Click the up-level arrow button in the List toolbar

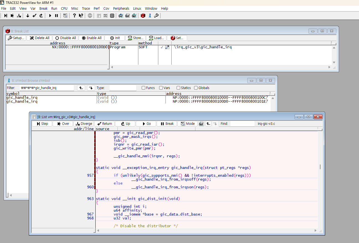[208, 124]
